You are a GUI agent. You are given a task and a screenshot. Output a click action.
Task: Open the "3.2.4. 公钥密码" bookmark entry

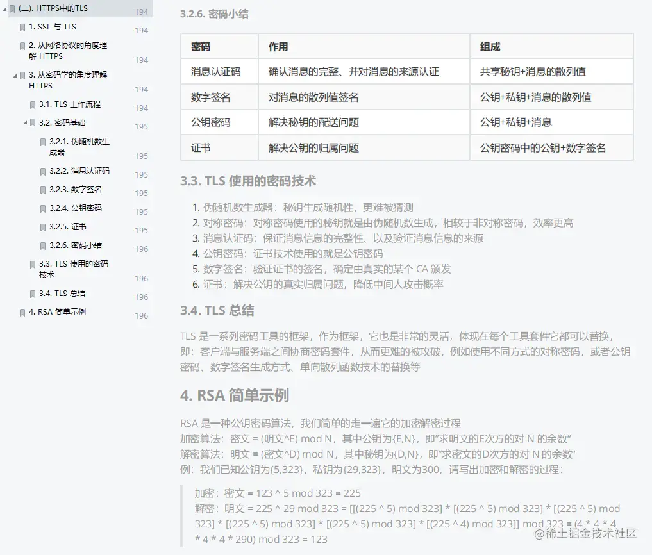[77, 208]
